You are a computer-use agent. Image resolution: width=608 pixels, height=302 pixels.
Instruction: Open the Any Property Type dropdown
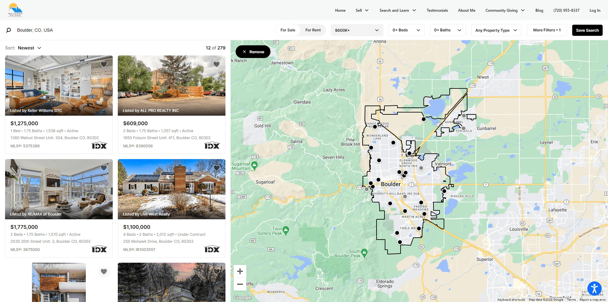(496, 30)
